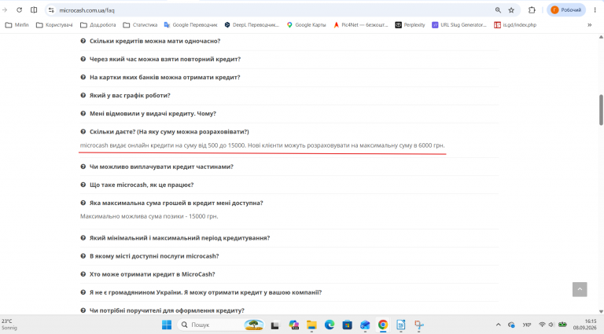Screen dimensions: 604x334
Task: Expand 'В якому місті доступні послуги microcash?'
Action: coord(154,256)
